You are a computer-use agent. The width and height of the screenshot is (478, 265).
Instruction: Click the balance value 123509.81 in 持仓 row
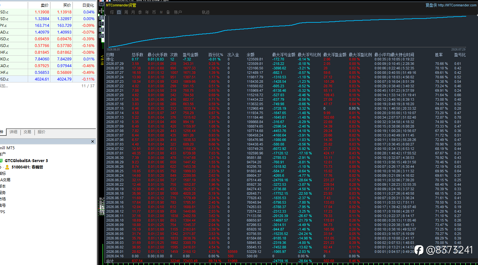[255, 59]
